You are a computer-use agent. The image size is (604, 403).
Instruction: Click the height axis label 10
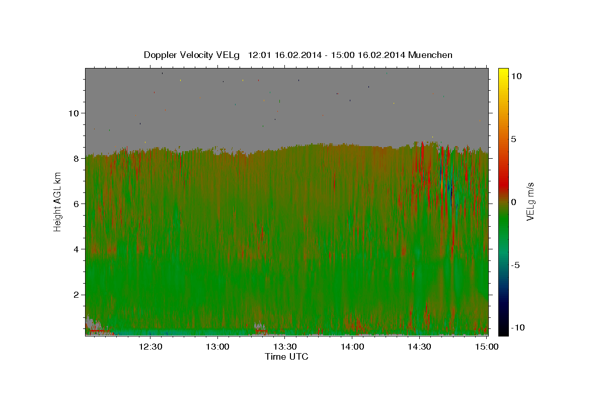[x=73, y=113]
